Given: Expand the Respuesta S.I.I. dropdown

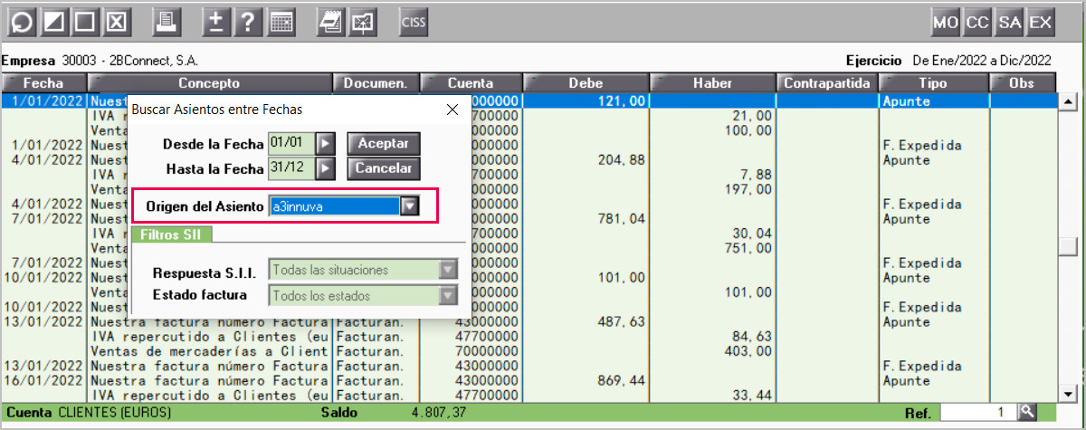Looking at the screenshot, I should click(x=447, y=270).
